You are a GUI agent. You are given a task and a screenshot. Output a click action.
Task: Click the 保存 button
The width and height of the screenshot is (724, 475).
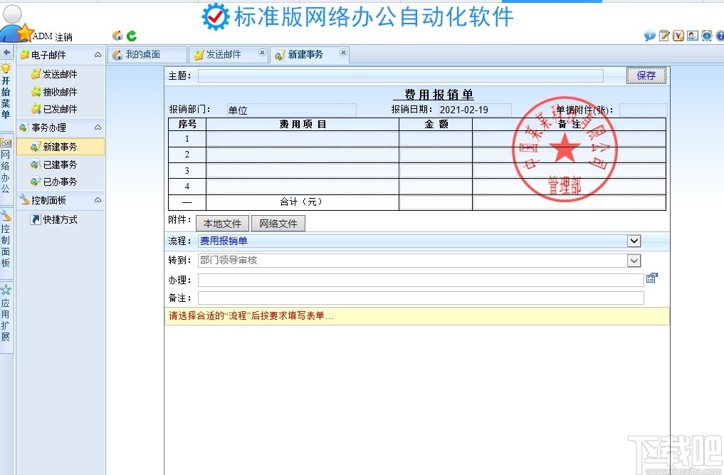645,75
